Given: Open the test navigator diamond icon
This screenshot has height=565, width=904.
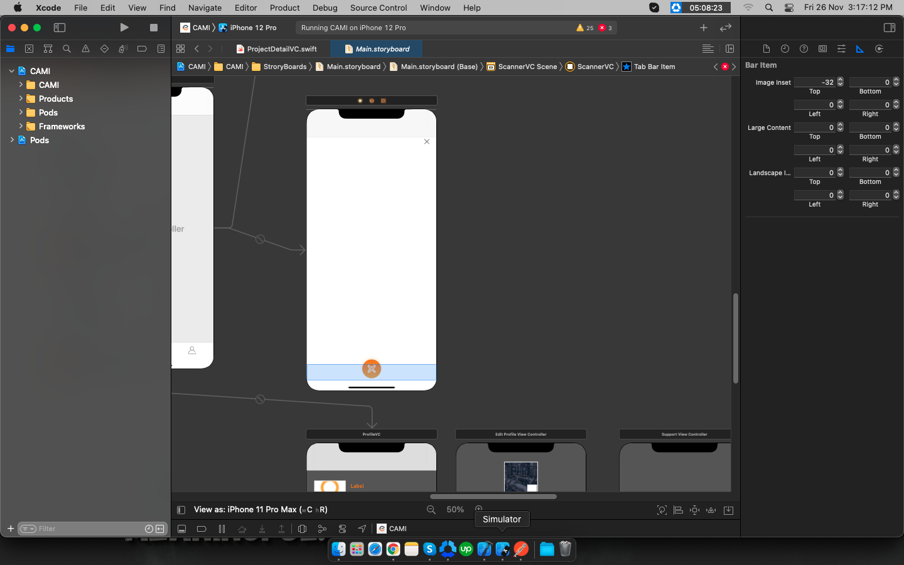Looking at the screenshot, I should [104, 49].
